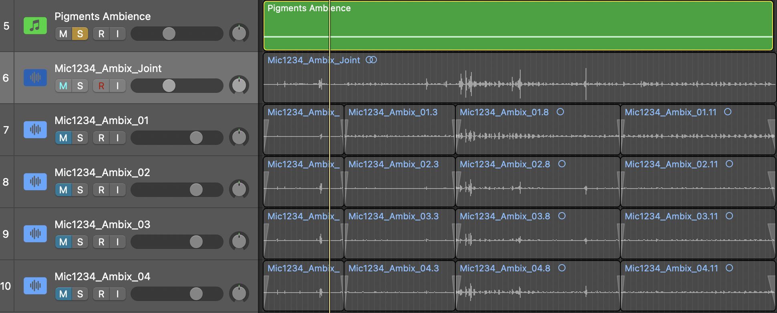Solo the Mic1234_Ambix_01 track

pyautogui.click(x=80, y=138)
